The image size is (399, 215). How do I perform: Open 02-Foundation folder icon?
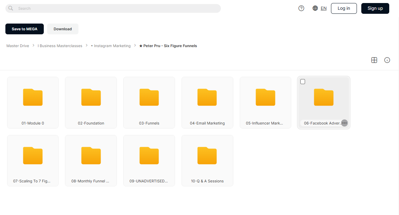(91, 97)
